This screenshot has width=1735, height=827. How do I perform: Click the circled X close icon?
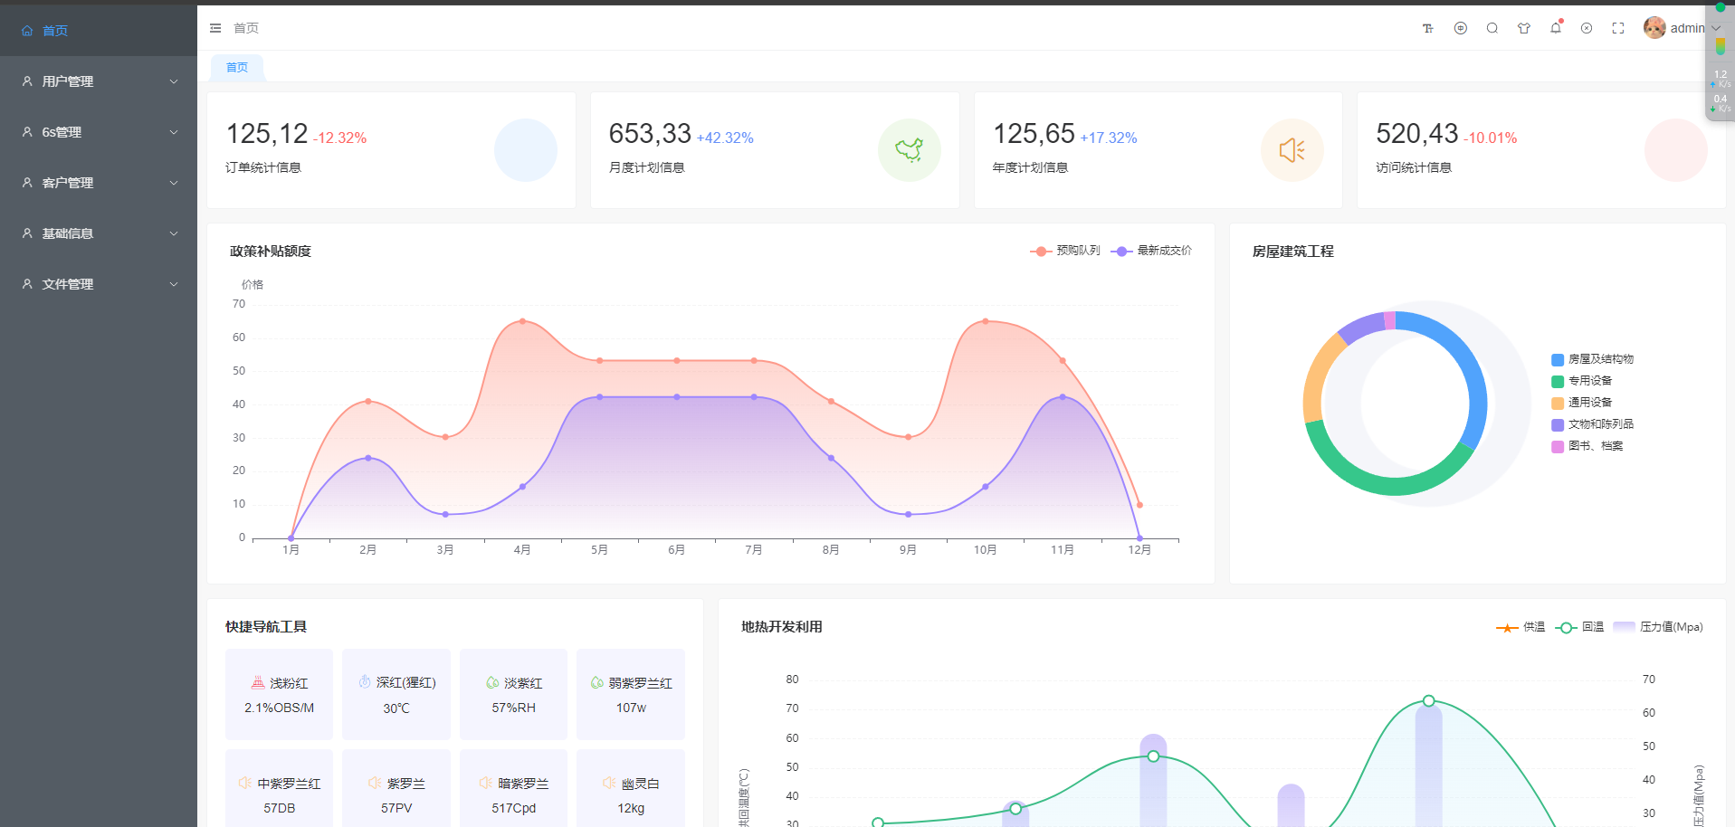tap(1587, 28)
